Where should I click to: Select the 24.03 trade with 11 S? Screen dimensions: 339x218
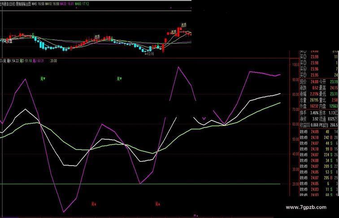click(x=319, y=189)
